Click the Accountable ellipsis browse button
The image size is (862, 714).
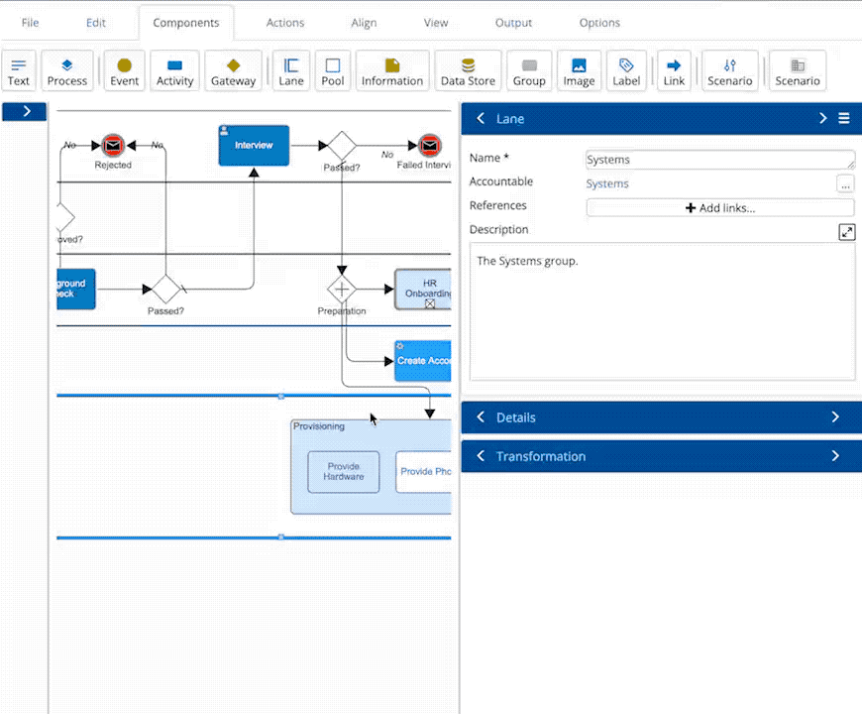pos(845,183)
